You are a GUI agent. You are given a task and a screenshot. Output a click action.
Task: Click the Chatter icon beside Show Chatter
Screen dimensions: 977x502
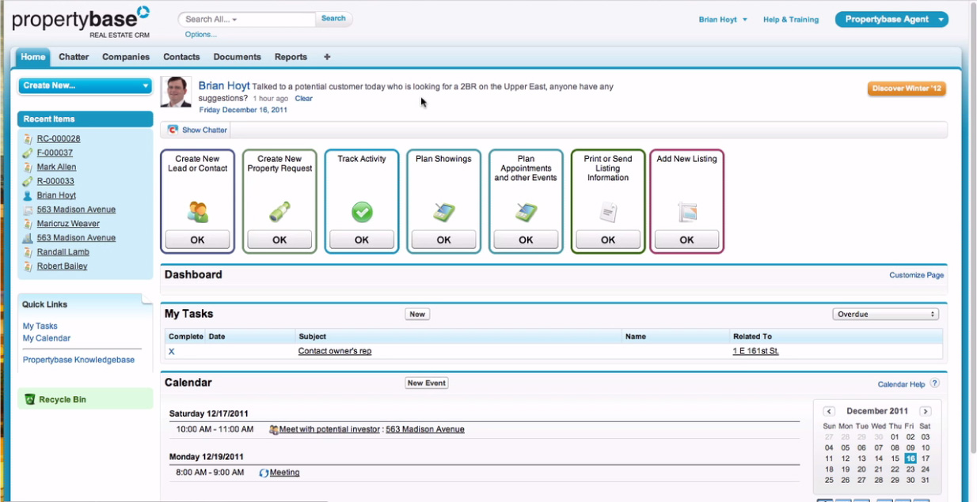(173, 130)
